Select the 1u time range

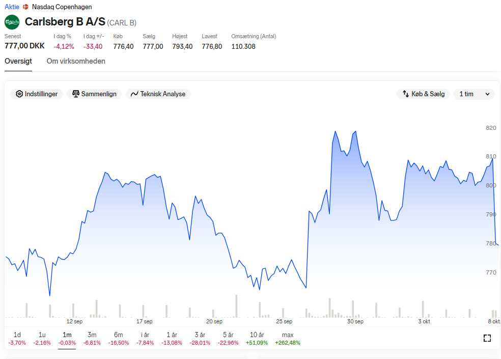click(x=42, y=339)
